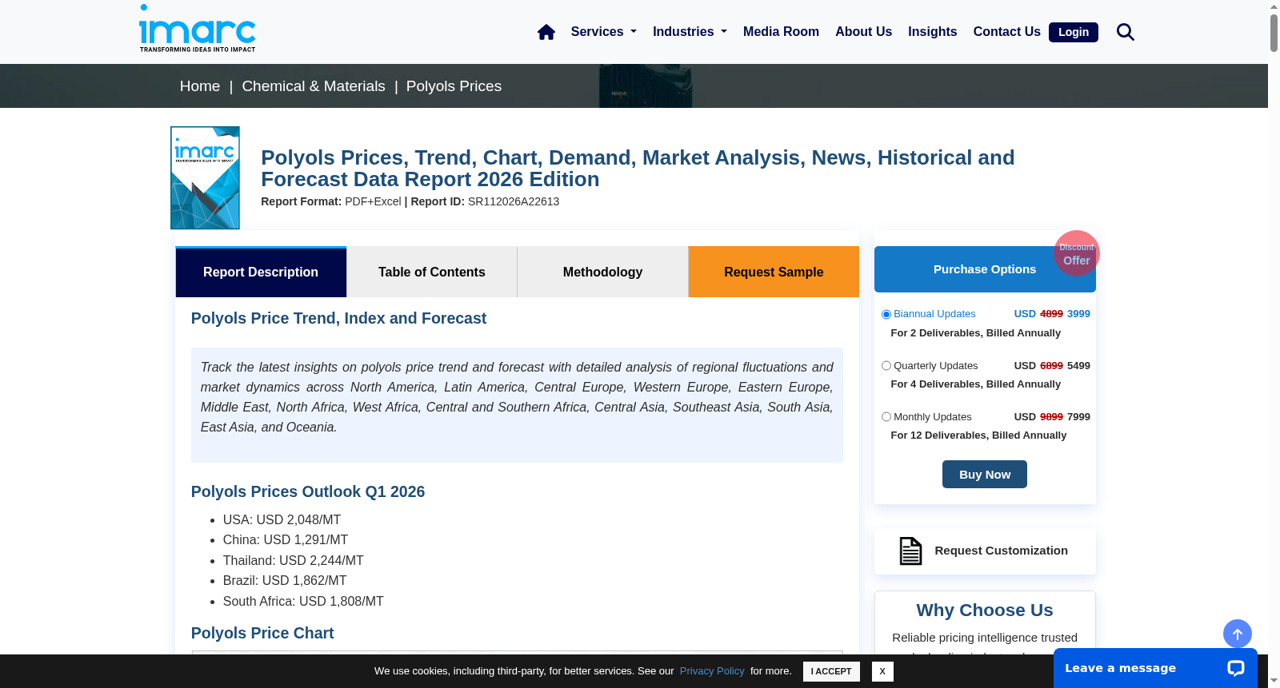The image size is (1280, 688).
Task: Select Monthly Updates radio option
Action: [886, 417]
